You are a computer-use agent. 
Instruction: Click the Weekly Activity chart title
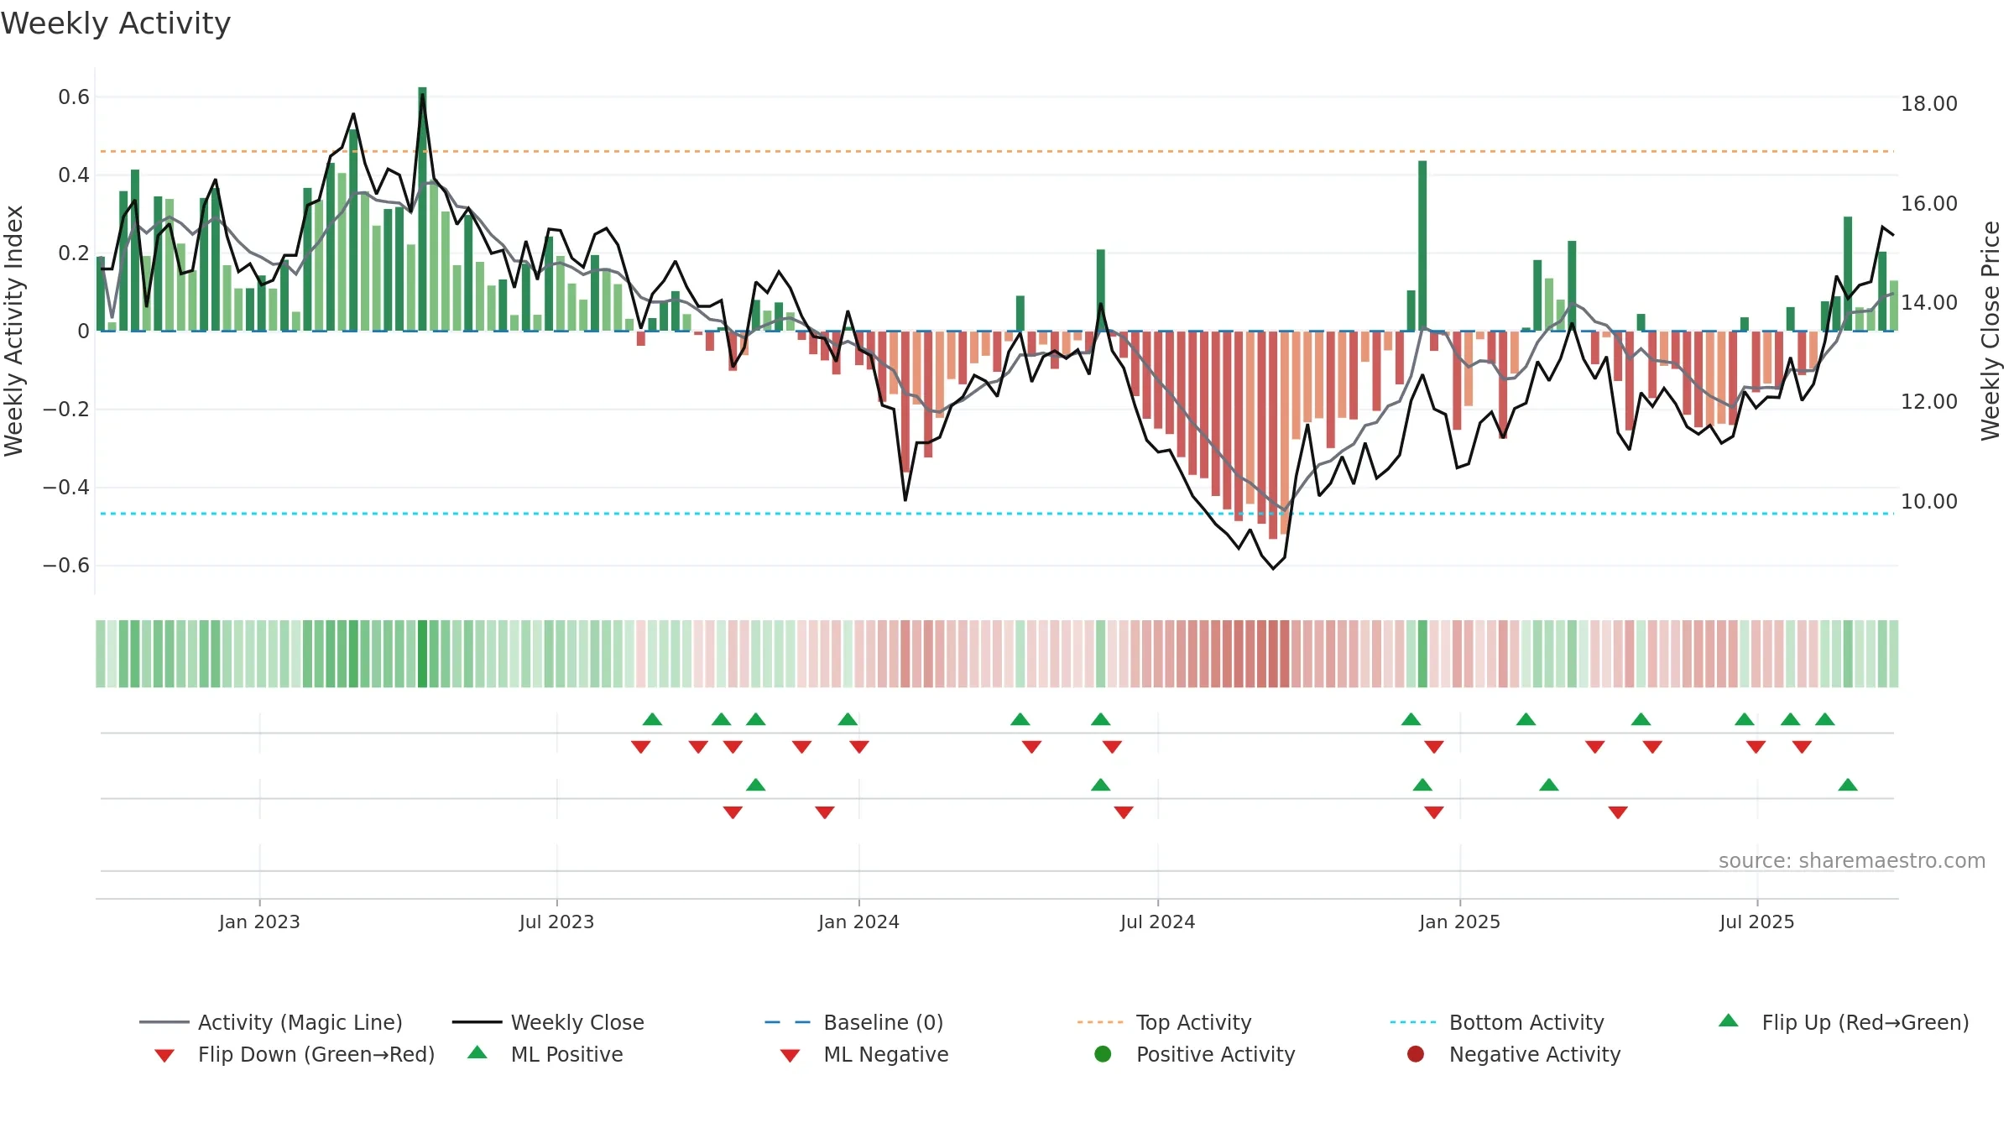tap(116, 23)
